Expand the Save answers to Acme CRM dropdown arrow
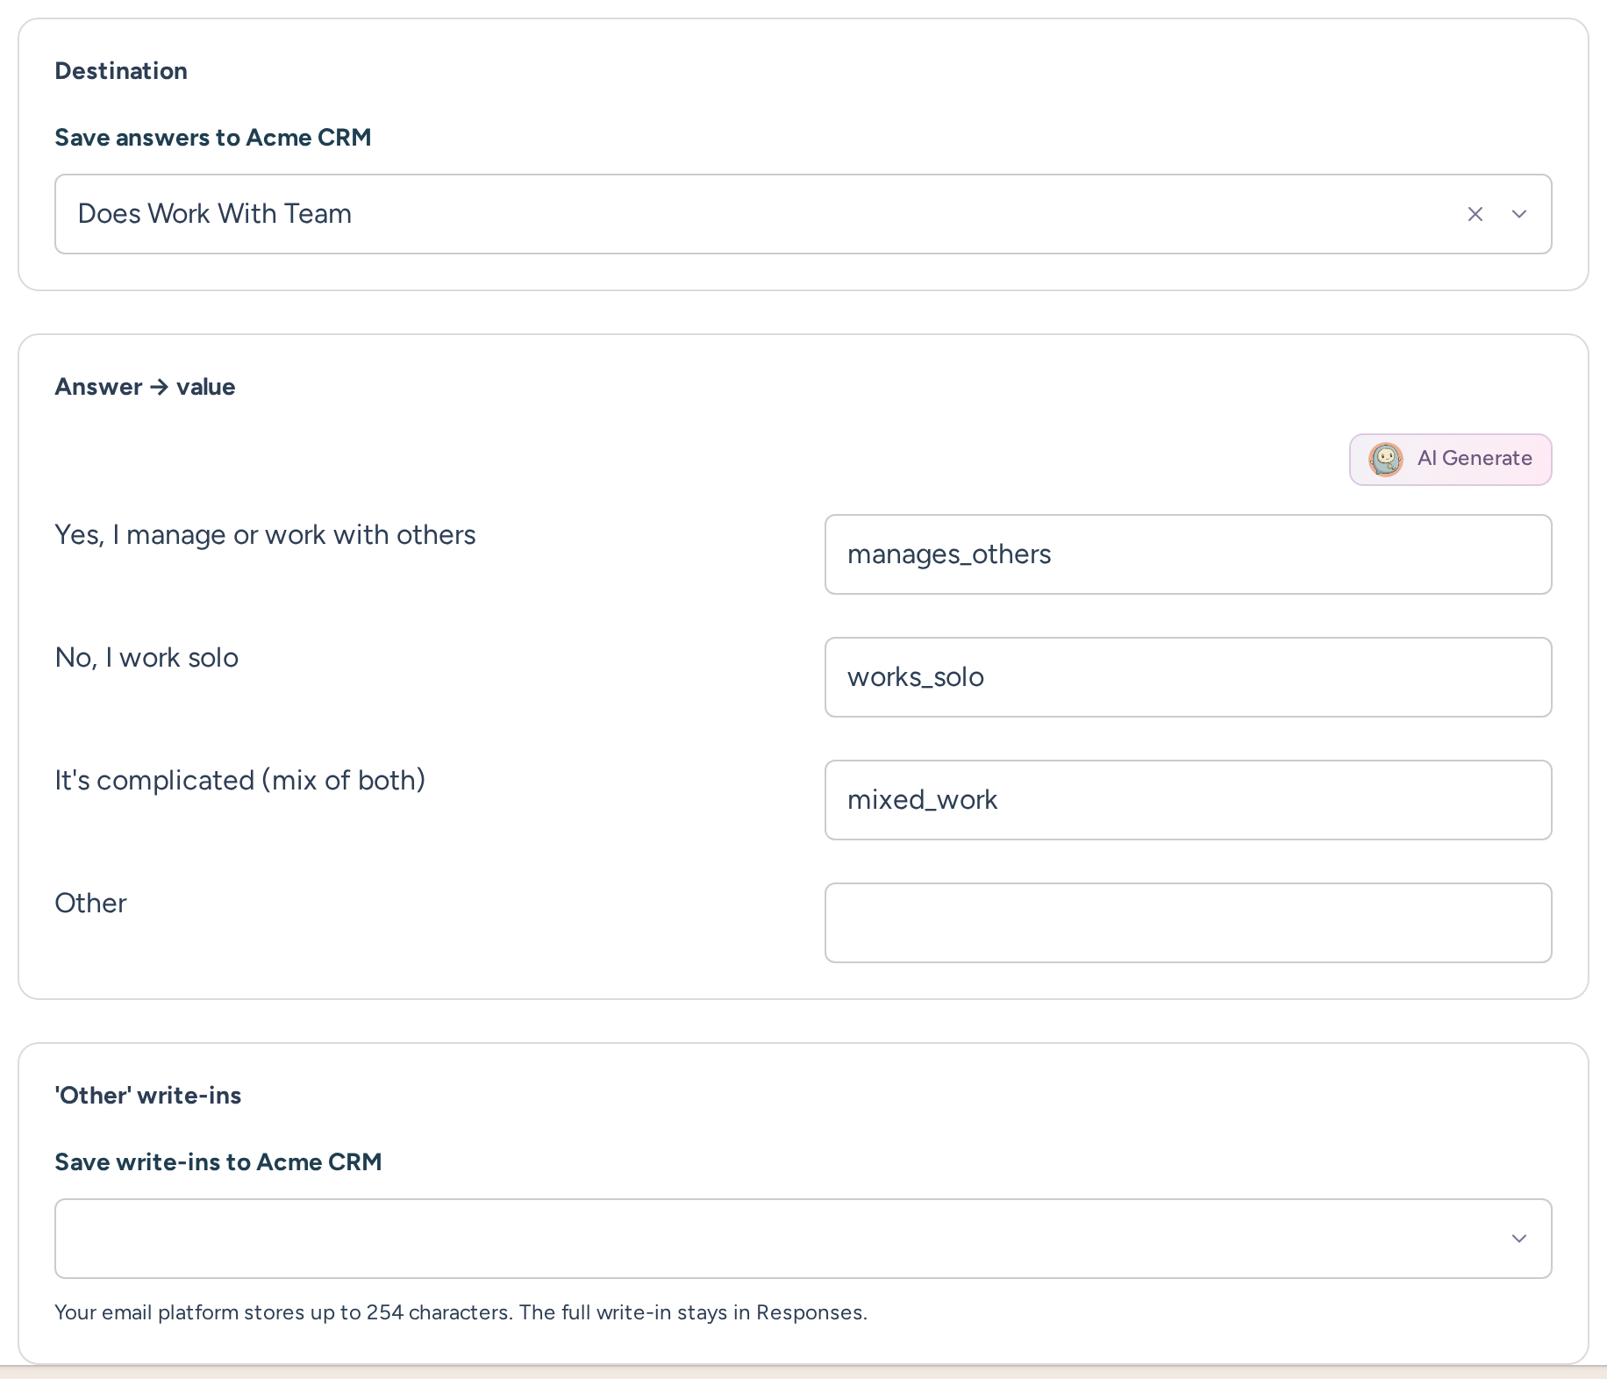The image size is (1607, 1379). click(1519, 214)
